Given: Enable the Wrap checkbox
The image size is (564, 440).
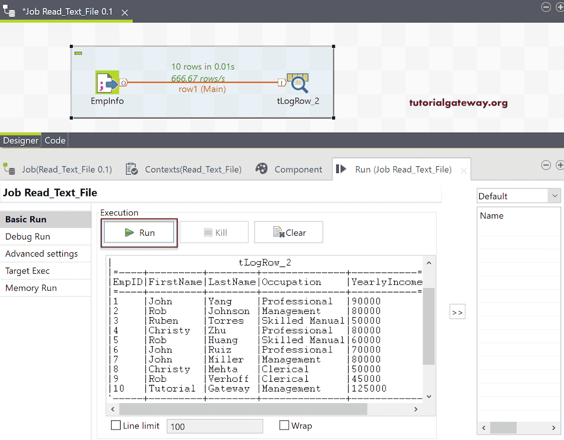Looking at the screenshot, I should 283,425.
